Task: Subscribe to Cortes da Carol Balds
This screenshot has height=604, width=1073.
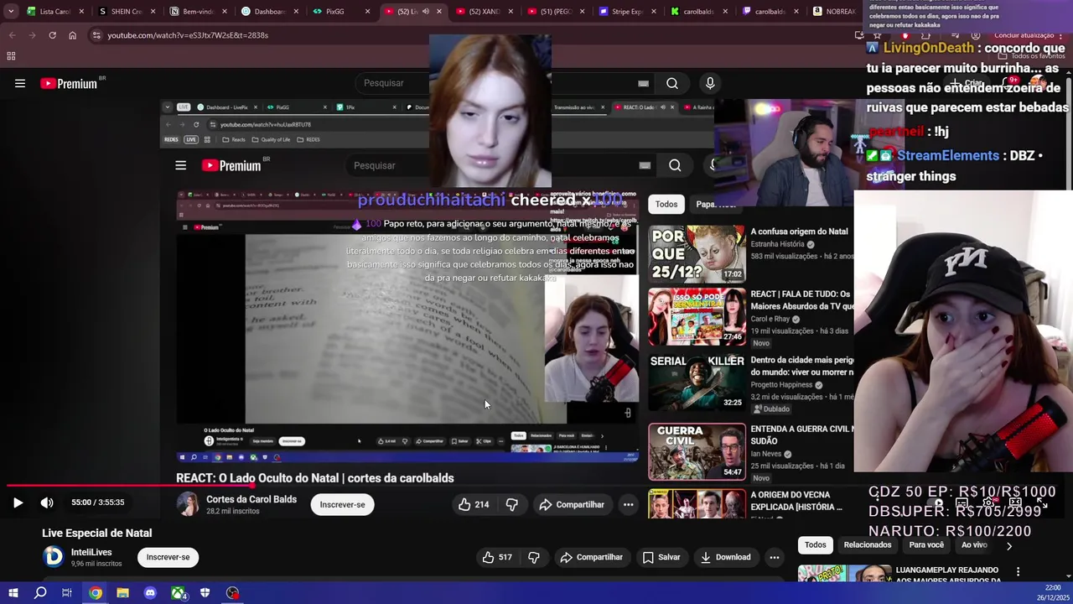Action: (342, 504)
